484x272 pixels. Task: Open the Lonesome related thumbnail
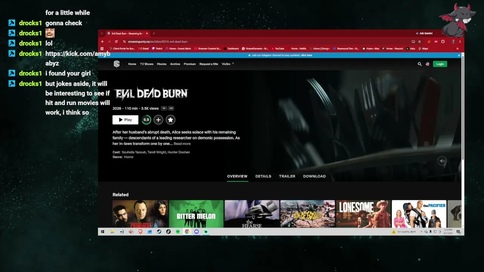pyautogui.click(x=363, y=214)
